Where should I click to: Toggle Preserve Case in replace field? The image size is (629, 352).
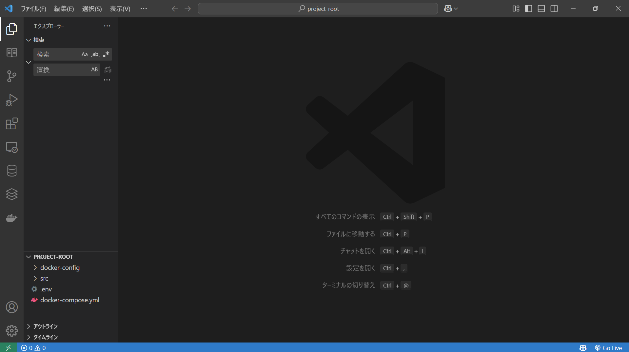(94, 69)
